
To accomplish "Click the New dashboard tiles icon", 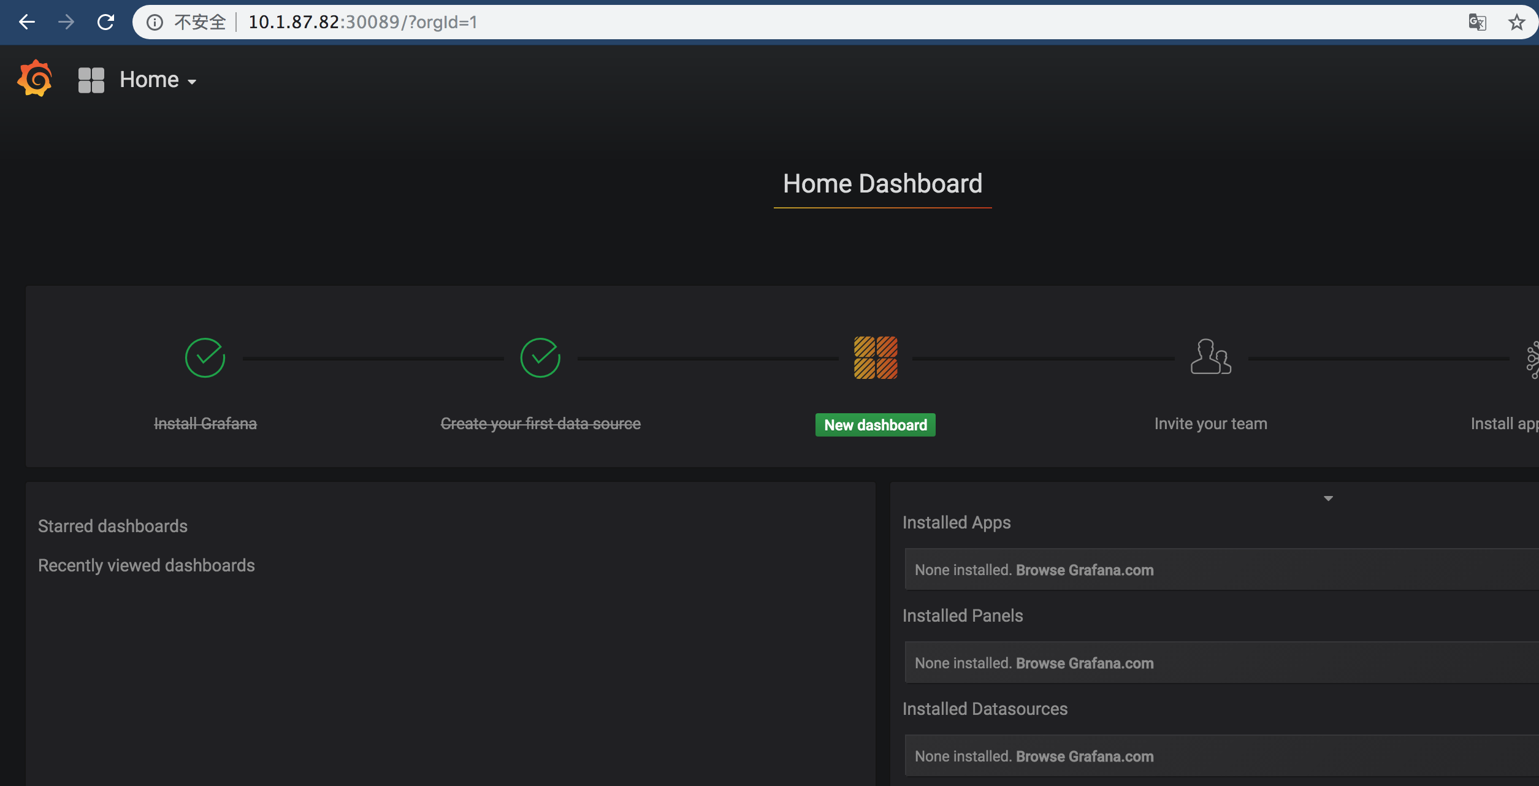I will (x=876, y=357).
